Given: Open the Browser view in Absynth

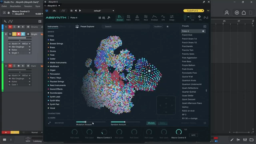Looking at the screenshot, I should pos(120,18).
